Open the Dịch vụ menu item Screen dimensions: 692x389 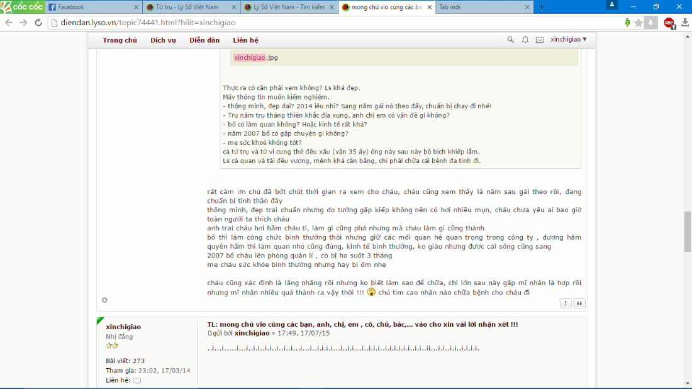[163, 40]
